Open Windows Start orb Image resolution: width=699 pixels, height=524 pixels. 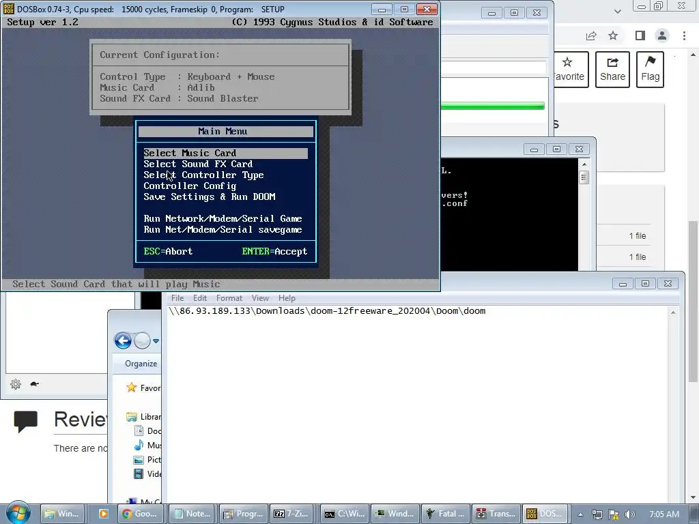[18, 513]
